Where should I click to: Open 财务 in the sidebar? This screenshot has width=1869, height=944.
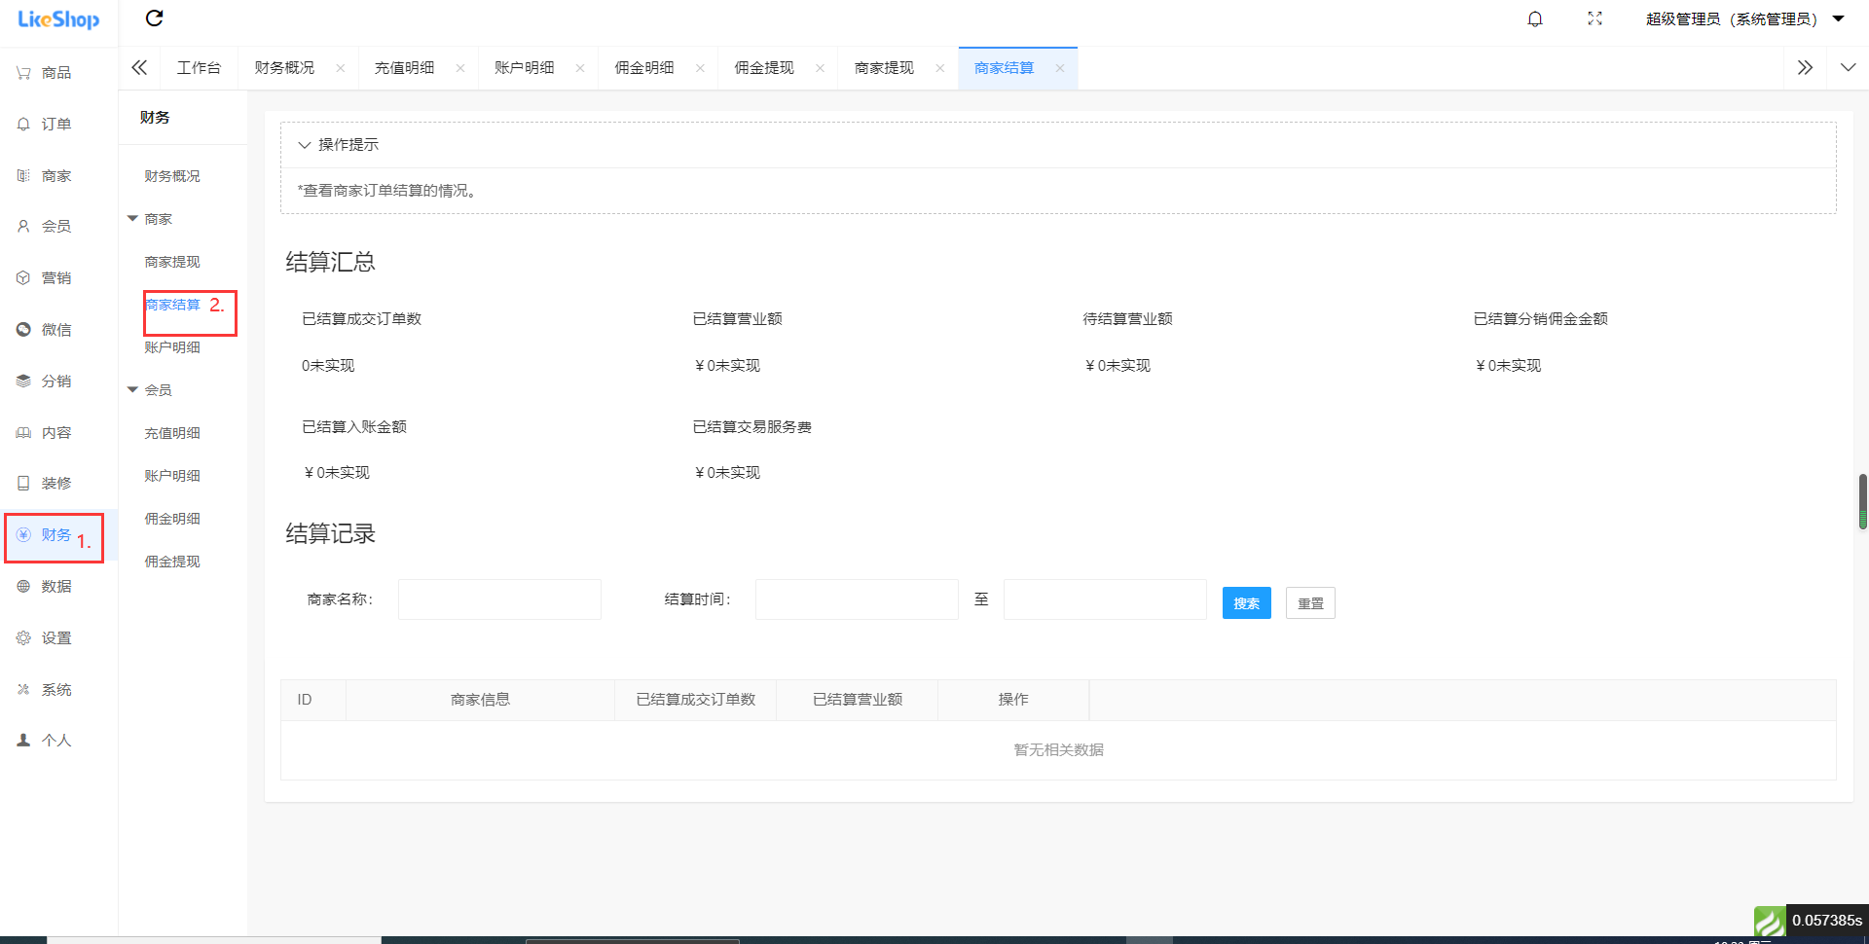click(x=56, y=535)
